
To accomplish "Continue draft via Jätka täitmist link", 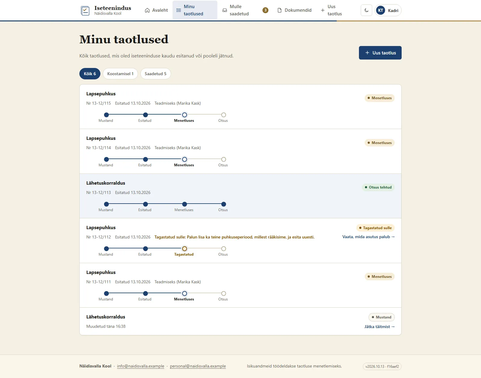I will [x=379, y=327].
